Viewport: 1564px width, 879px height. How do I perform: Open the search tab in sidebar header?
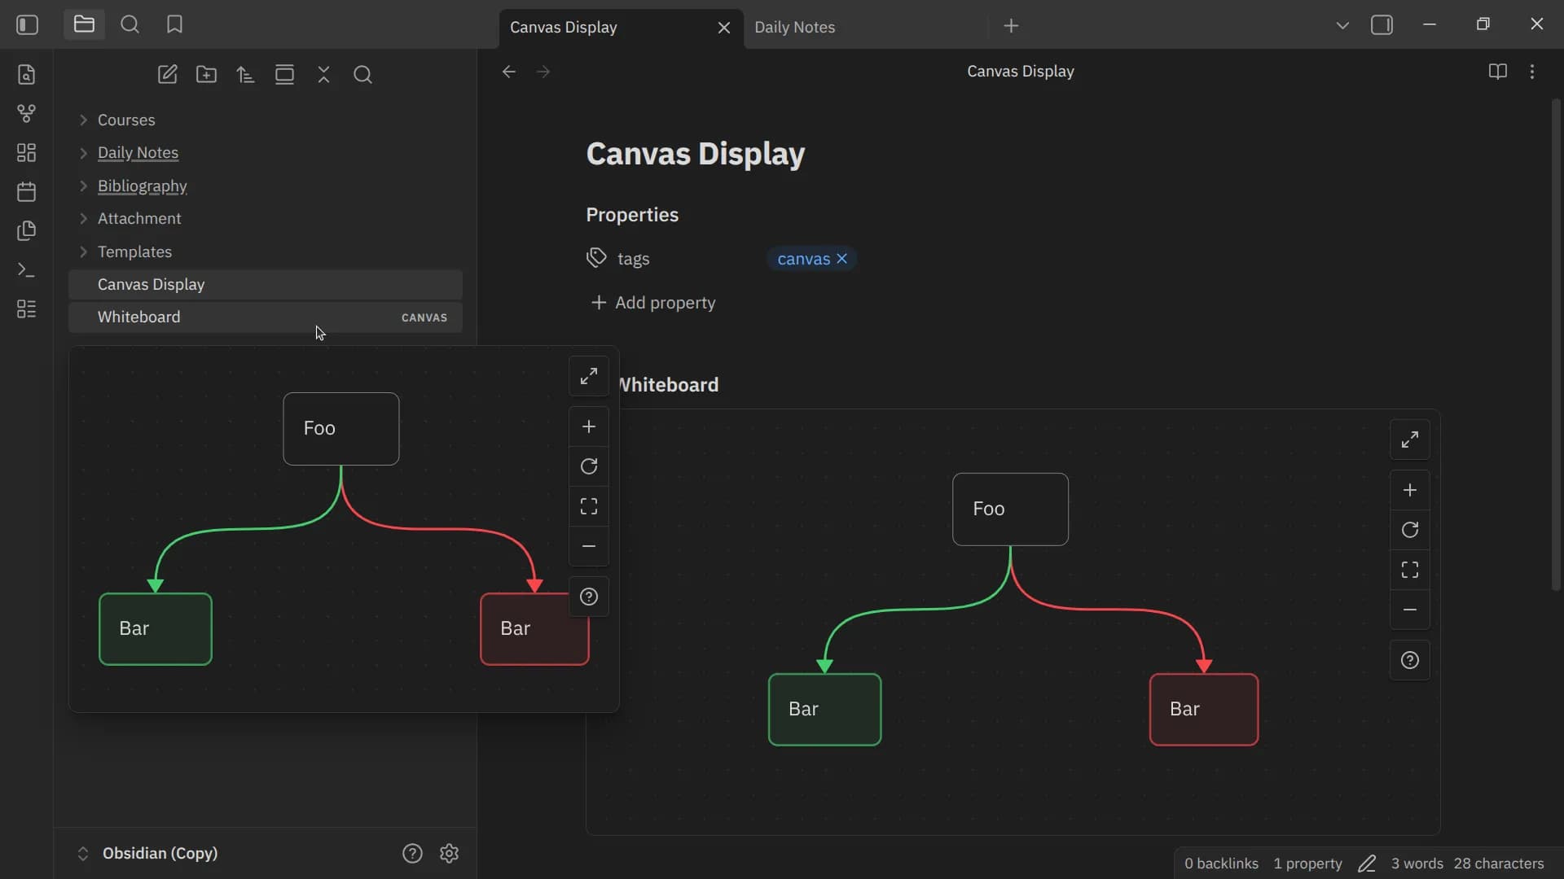click(x=130, y=24)
